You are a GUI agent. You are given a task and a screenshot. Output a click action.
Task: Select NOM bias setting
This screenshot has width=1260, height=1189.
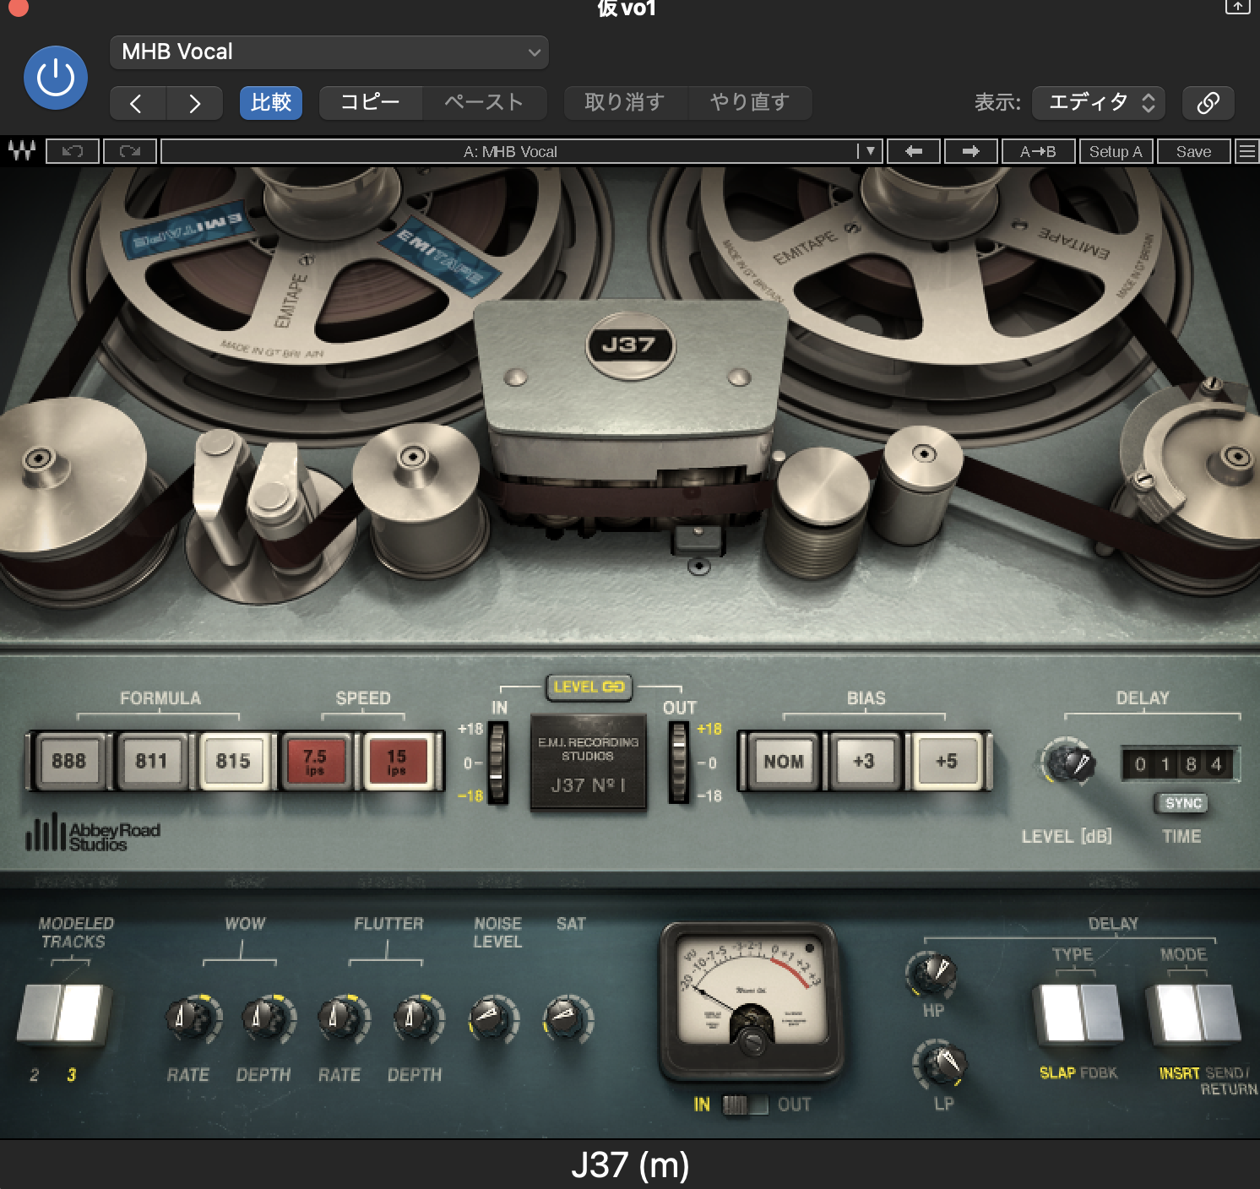(784, 761)
